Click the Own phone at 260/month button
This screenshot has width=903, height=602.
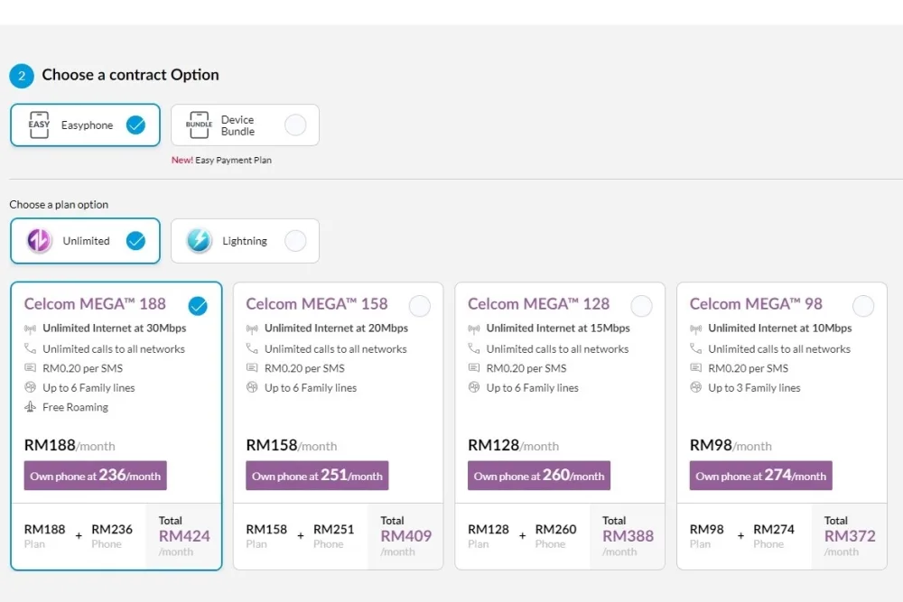point(538,476)
